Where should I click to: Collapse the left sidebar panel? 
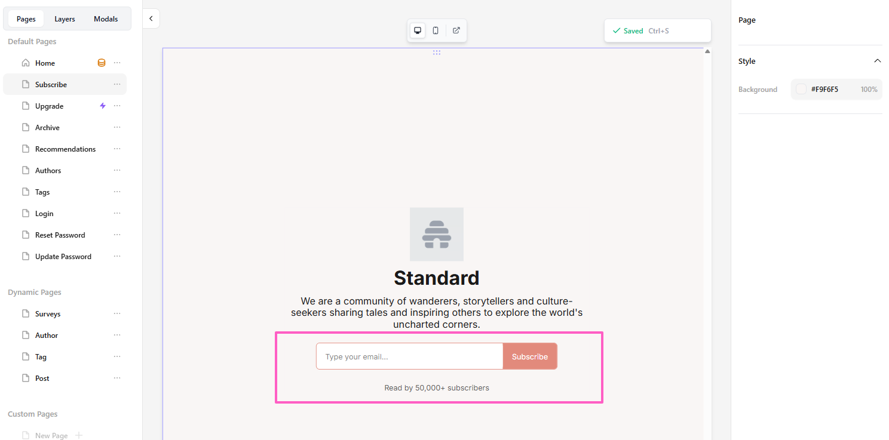tap(151, 19)
